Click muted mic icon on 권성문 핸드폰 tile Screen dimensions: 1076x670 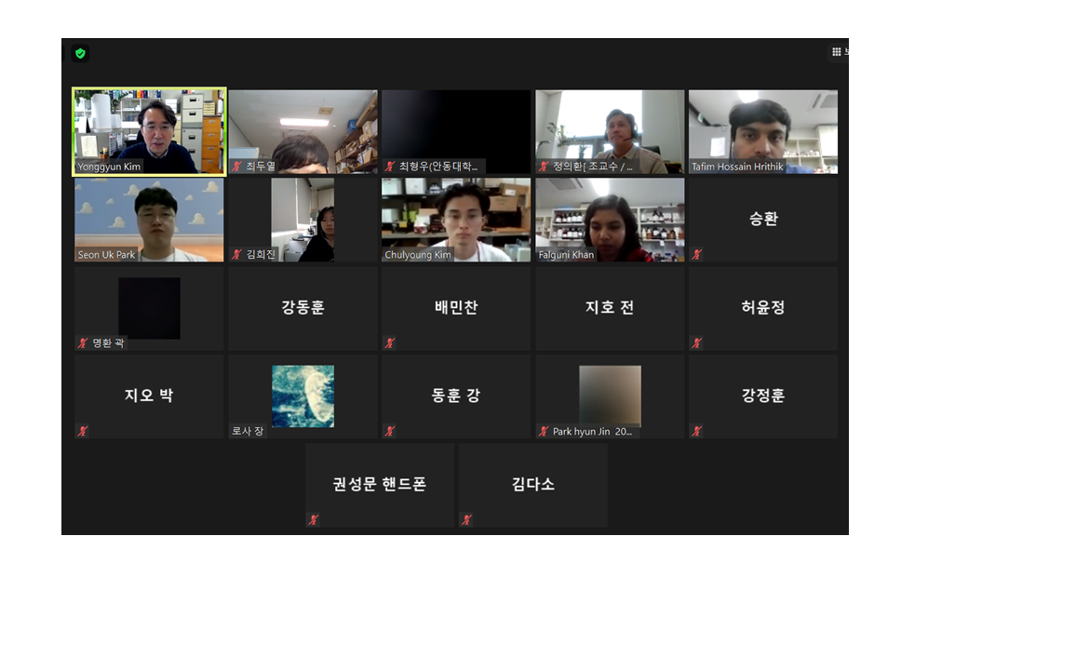pos(314,519)
